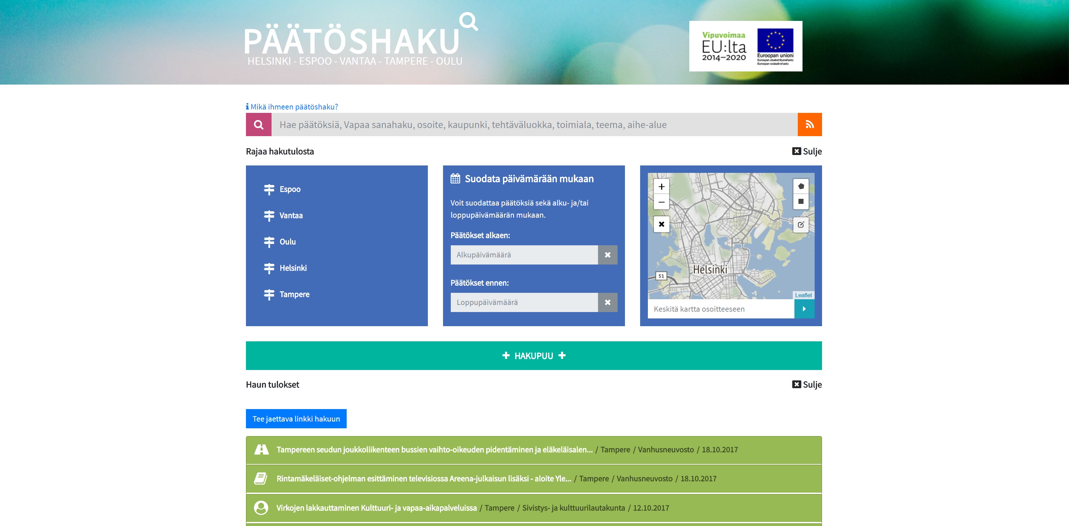Click the book icon on Rintamäkeläiset result
The width and height of the screenshot is (1069, 526).
click(261, 479)
